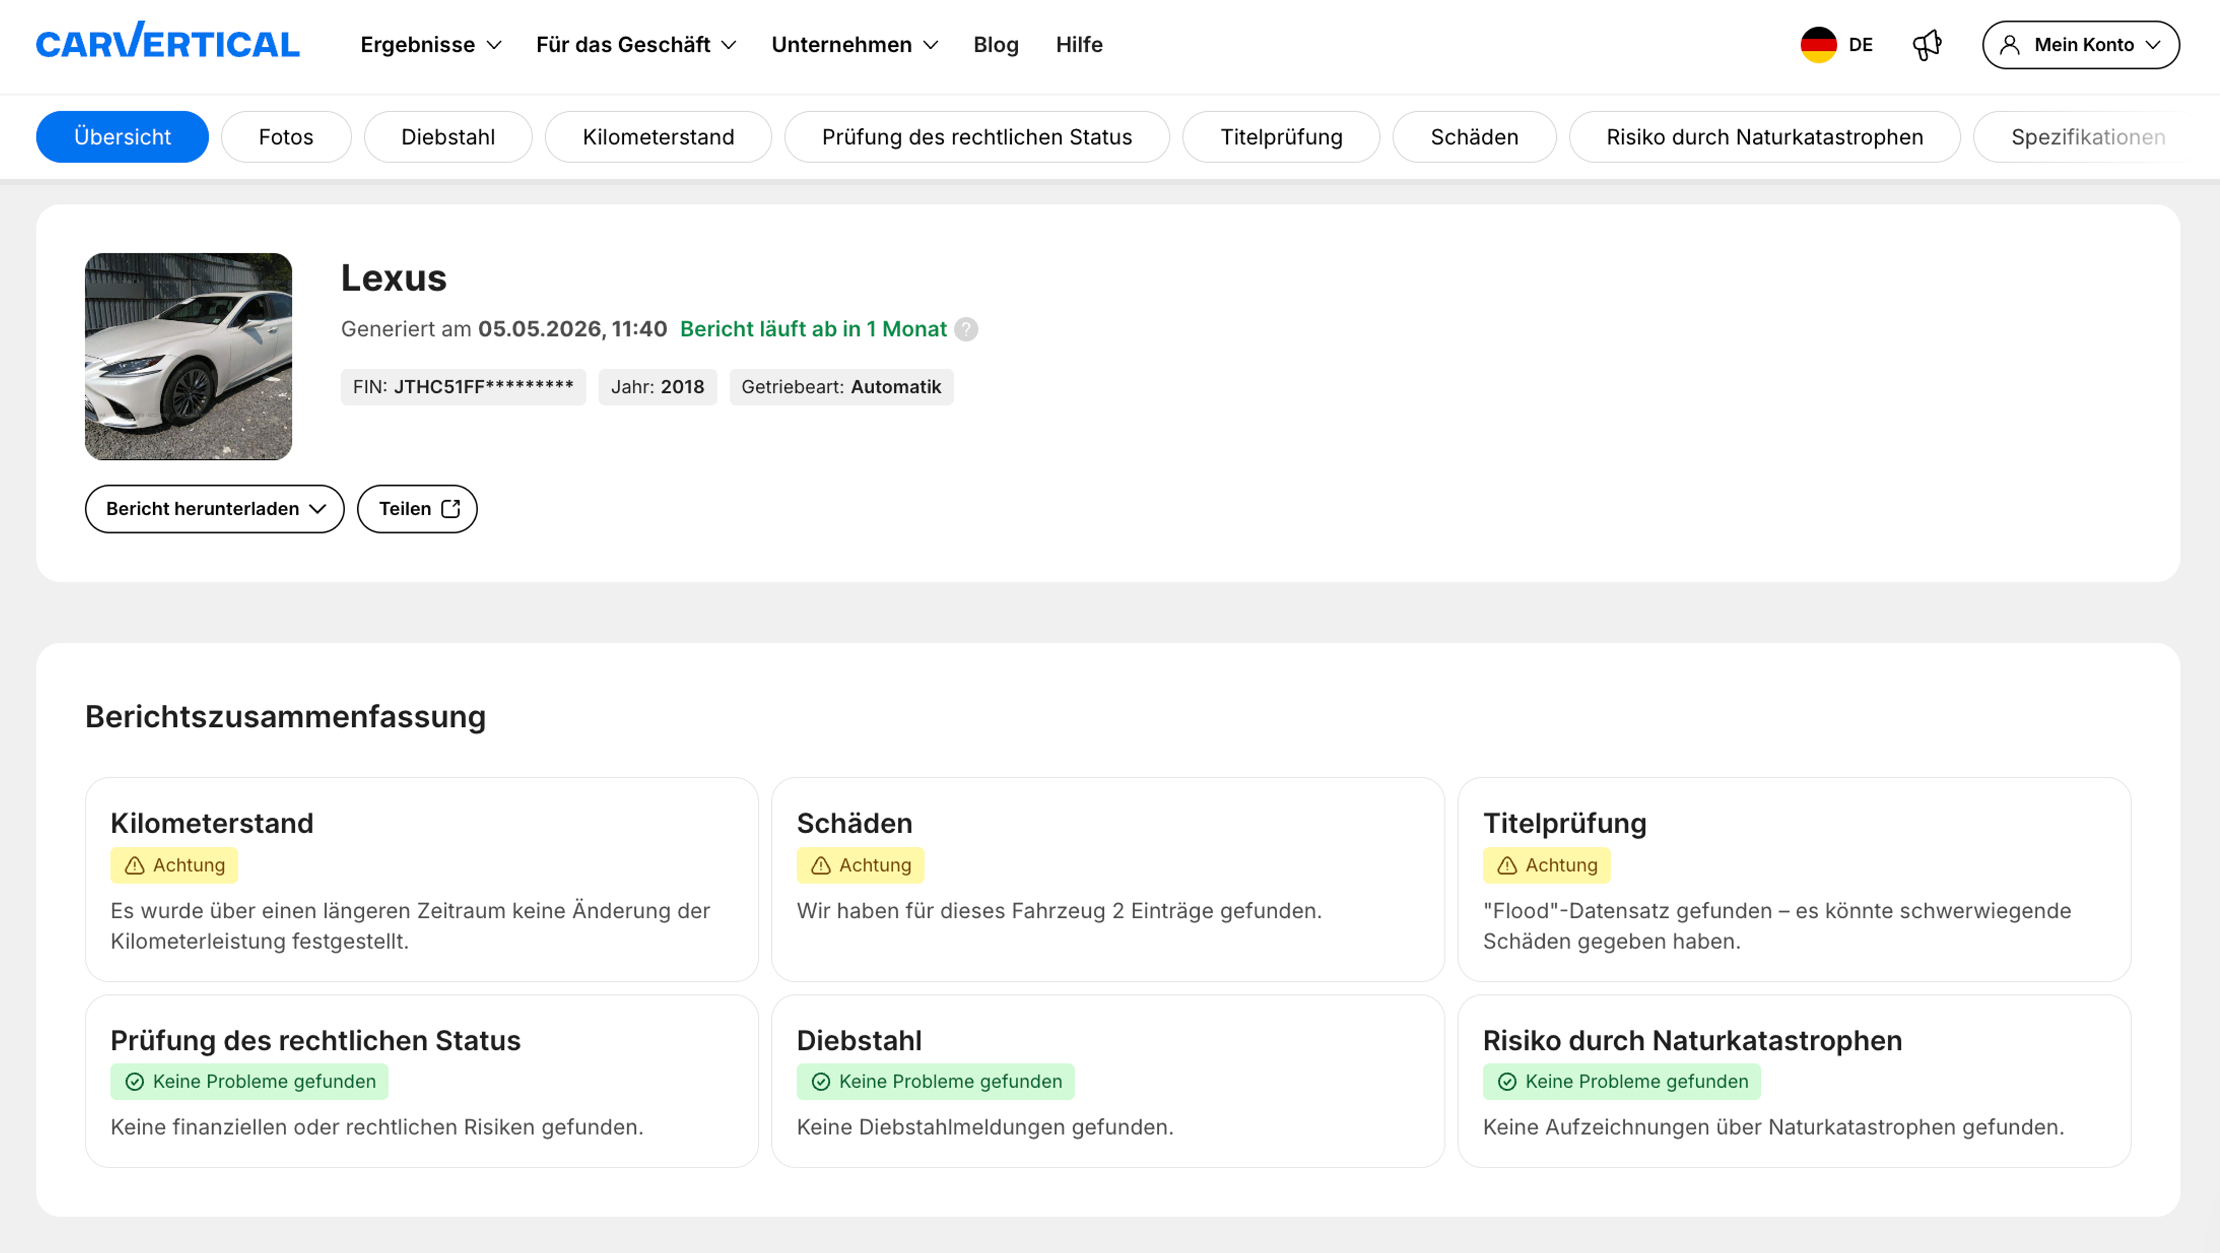The height and width of the screenshot is (1253, 2220).
Task: Open the Prüfung des rechtlichen Status card
Action: 421,1081
